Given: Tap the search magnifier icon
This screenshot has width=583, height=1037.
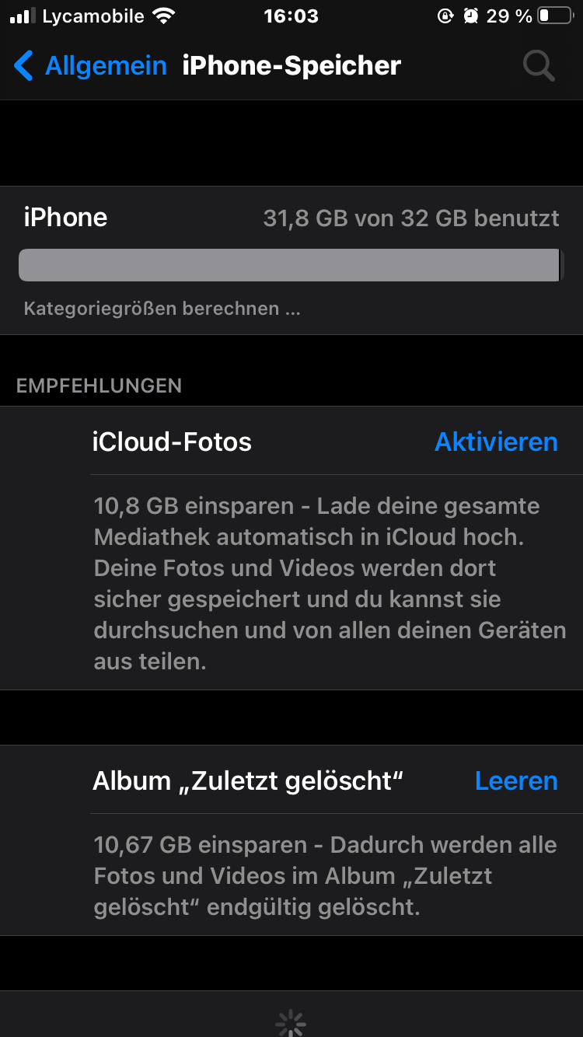Looking at the screenshot, I should point(538,66).
